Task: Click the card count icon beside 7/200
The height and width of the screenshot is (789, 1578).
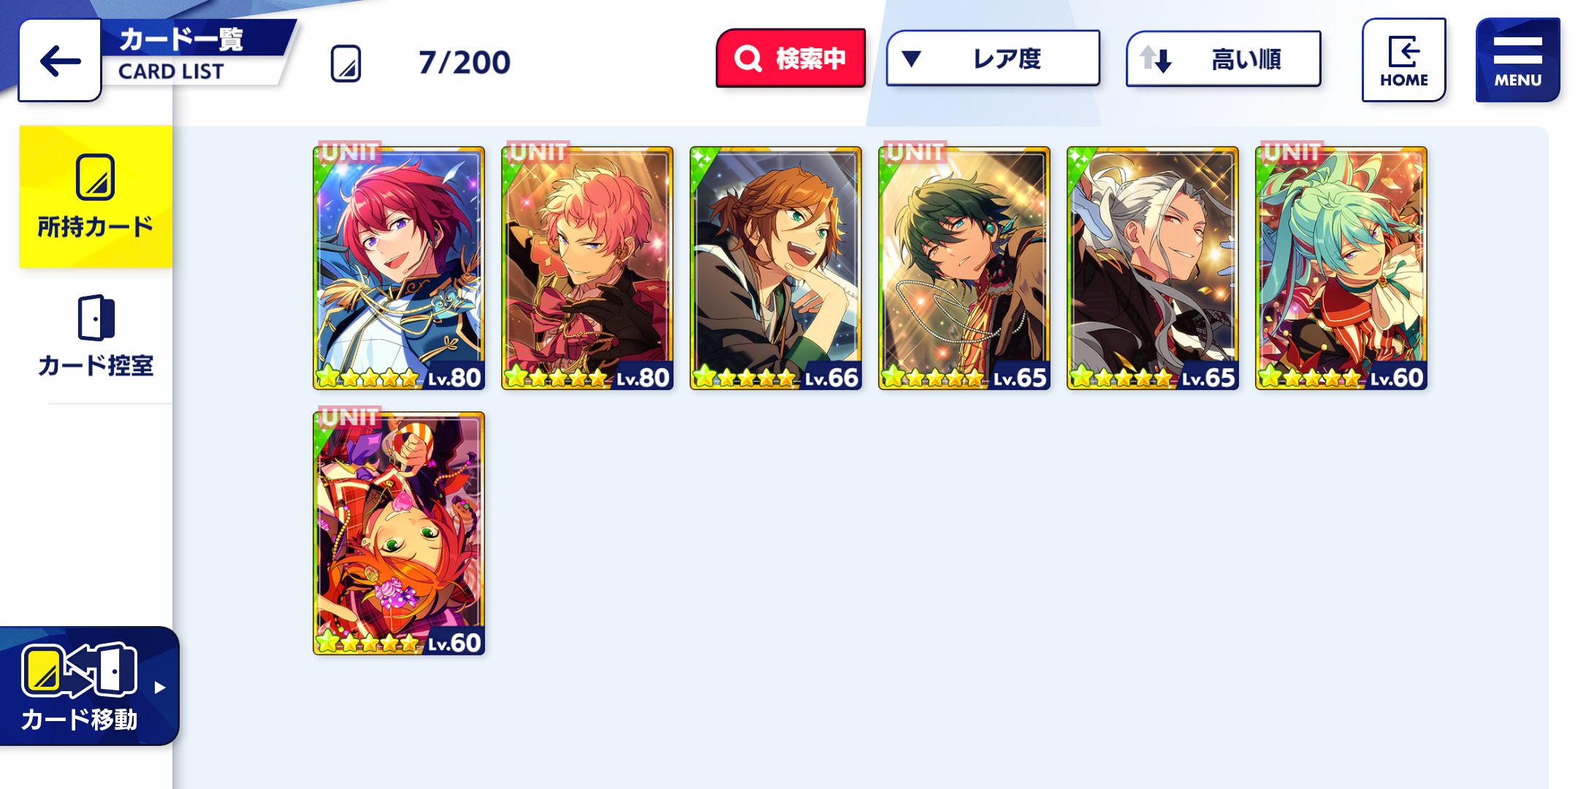Action: coord(346,64)
